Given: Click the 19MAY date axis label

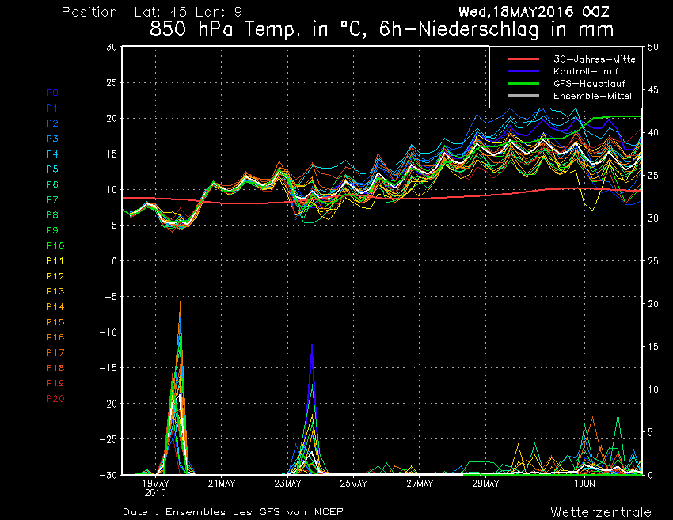Looking at the screenshot, I should 155,484.
